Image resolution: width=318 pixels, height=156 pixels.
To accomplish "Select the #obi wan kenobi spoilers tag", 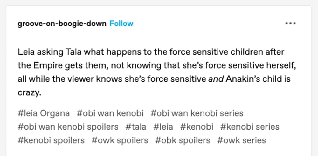I will (68, 127).
